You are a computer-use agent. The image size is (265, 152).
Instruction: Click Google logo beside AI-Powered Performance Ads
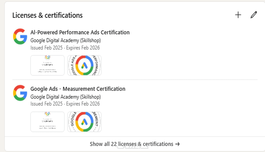click(20, 36)
